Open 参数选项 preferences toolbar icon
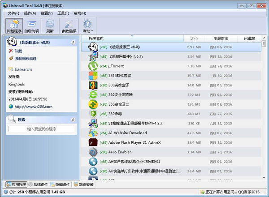 point(69,26)
